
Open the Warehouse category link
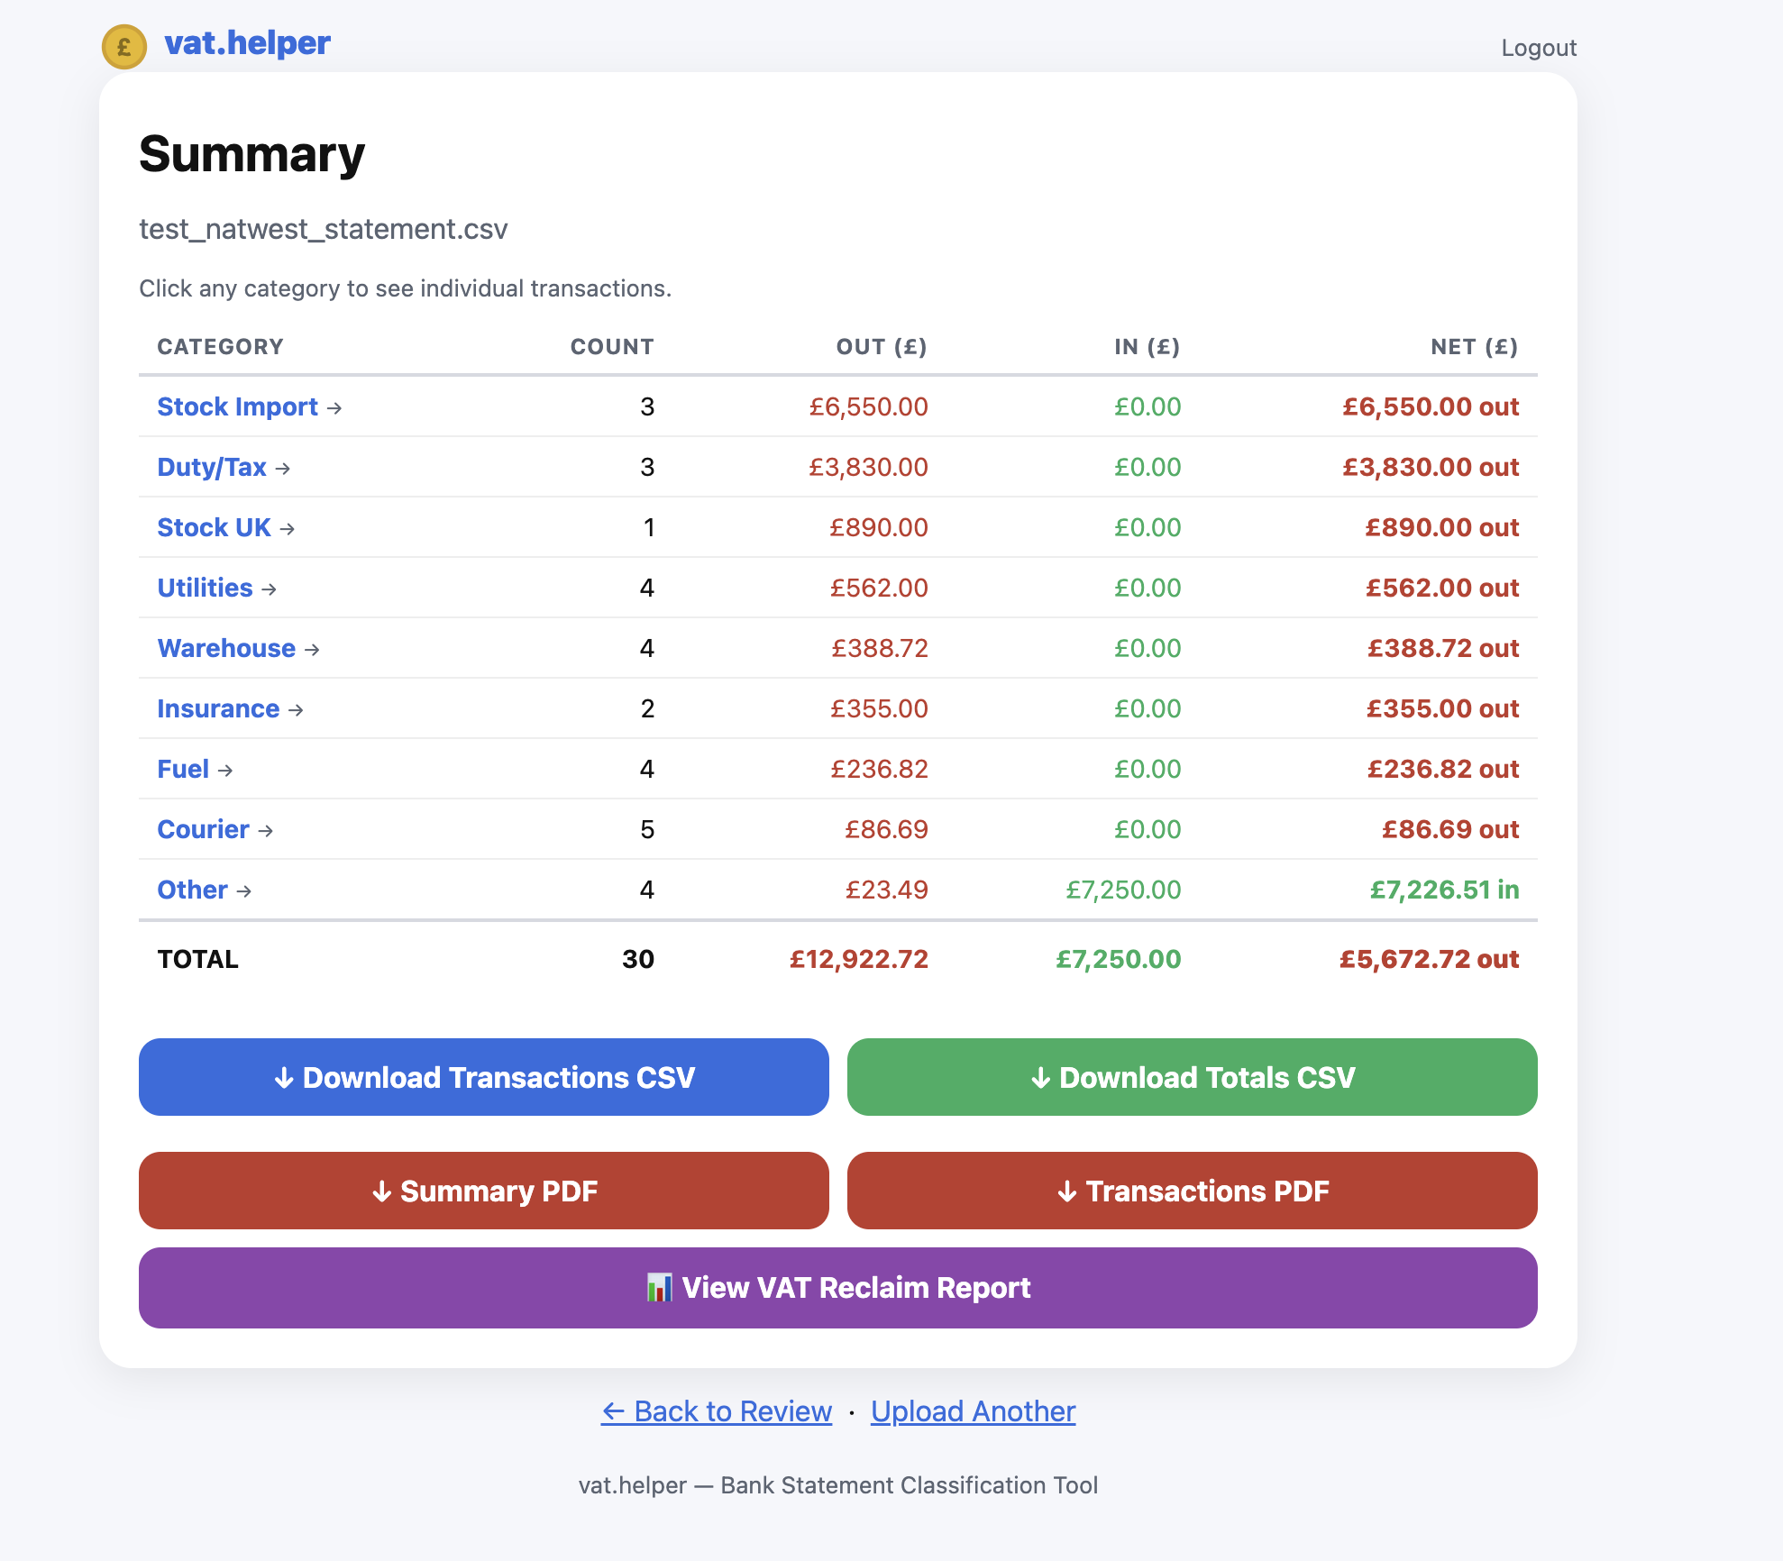pyautogui.click(x=226, y=648)
